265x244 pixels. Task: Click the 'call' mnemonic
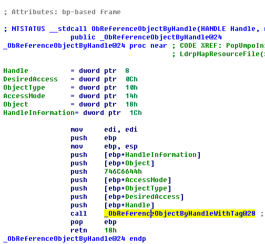(79, 214)
